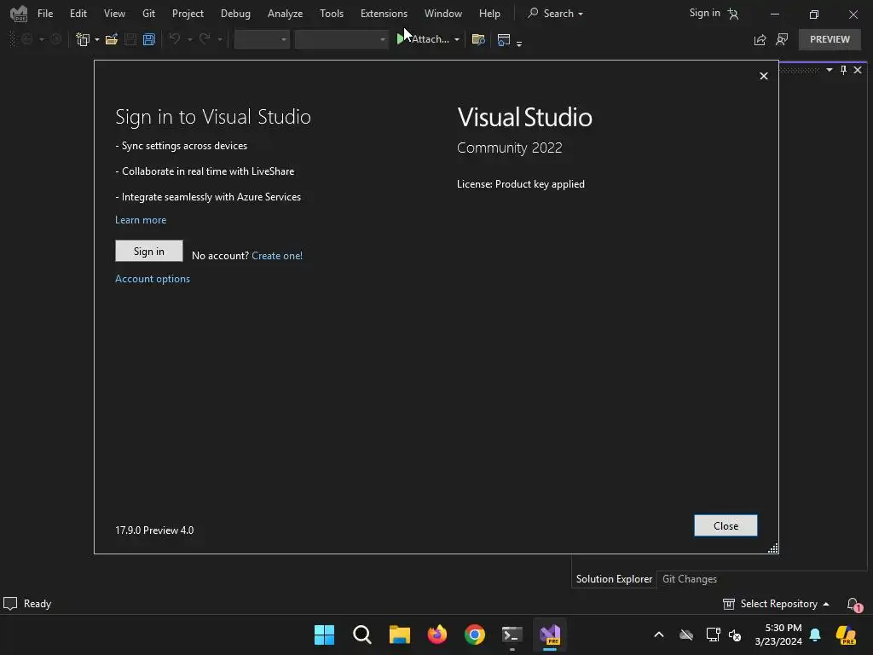The image size is (873, 655).
Task: Click the Search box in the title bar
Action: tap(555, 14)
